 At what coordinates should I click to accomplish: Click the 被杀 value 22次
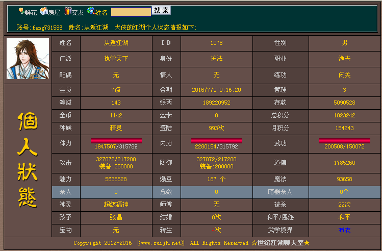coord(344,205)
